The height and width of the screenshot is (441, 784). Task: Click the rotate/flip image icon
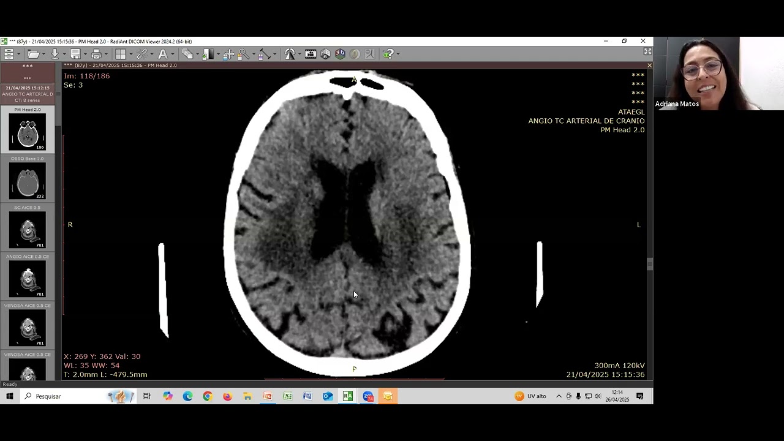tap(290, 55)
